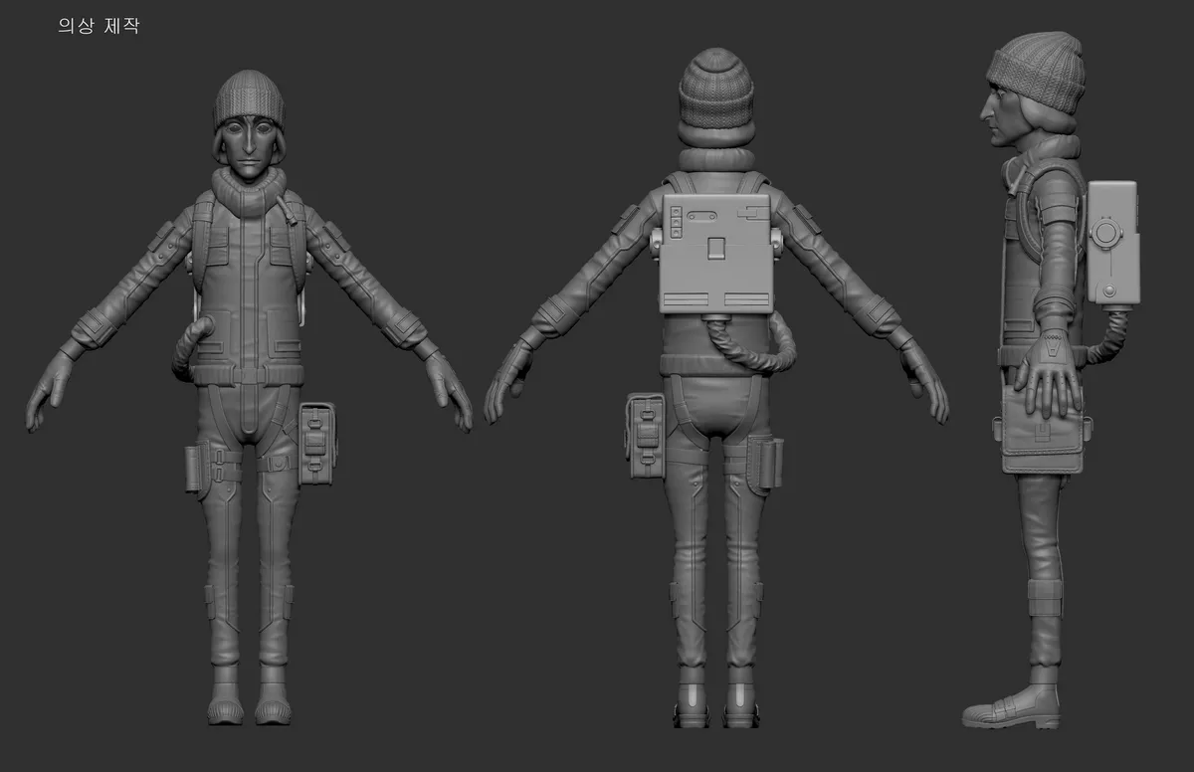Select the front view character's knit beanie

coord(249,99)
